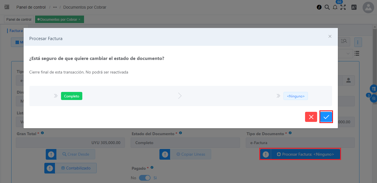Image resolution: width=377 pixels, height=183 pixels.
Task: Click the info icon beside Gran Total
Action: coord(42,133)
